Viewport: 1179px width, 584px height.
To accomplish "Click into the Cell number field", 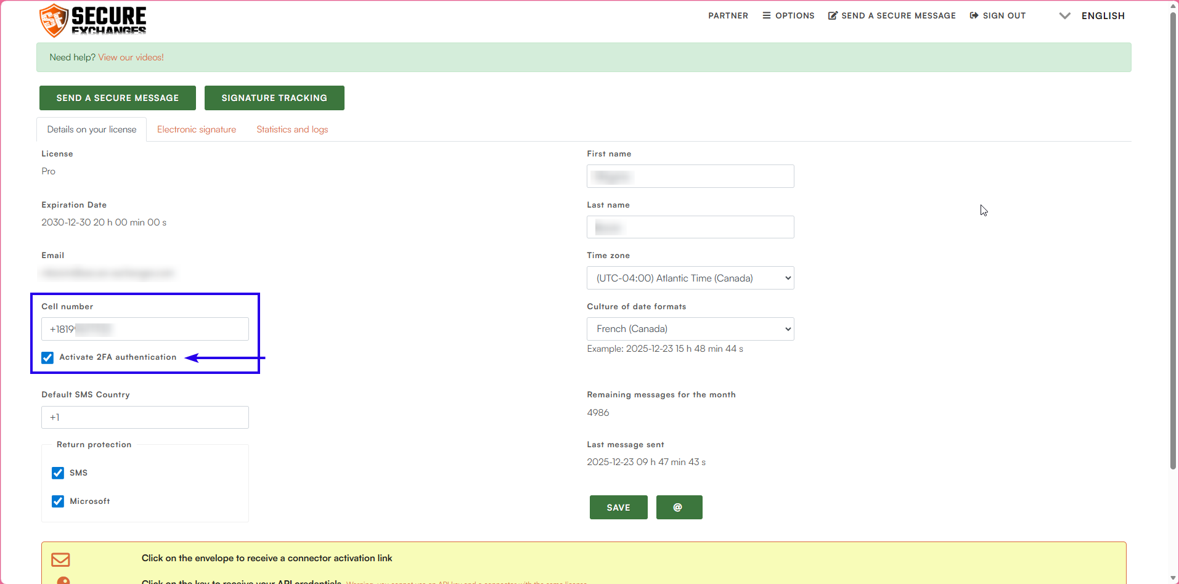I will (145, 329).
